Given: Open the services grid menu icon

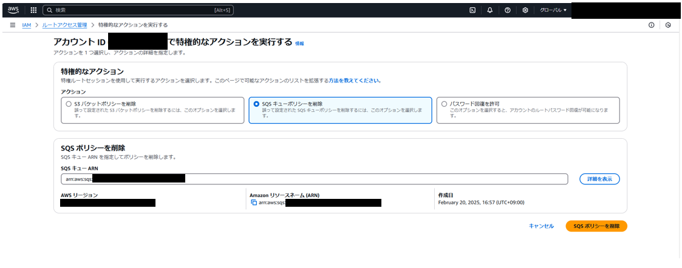Looking at the screenshot, I should tap(33, 10).
